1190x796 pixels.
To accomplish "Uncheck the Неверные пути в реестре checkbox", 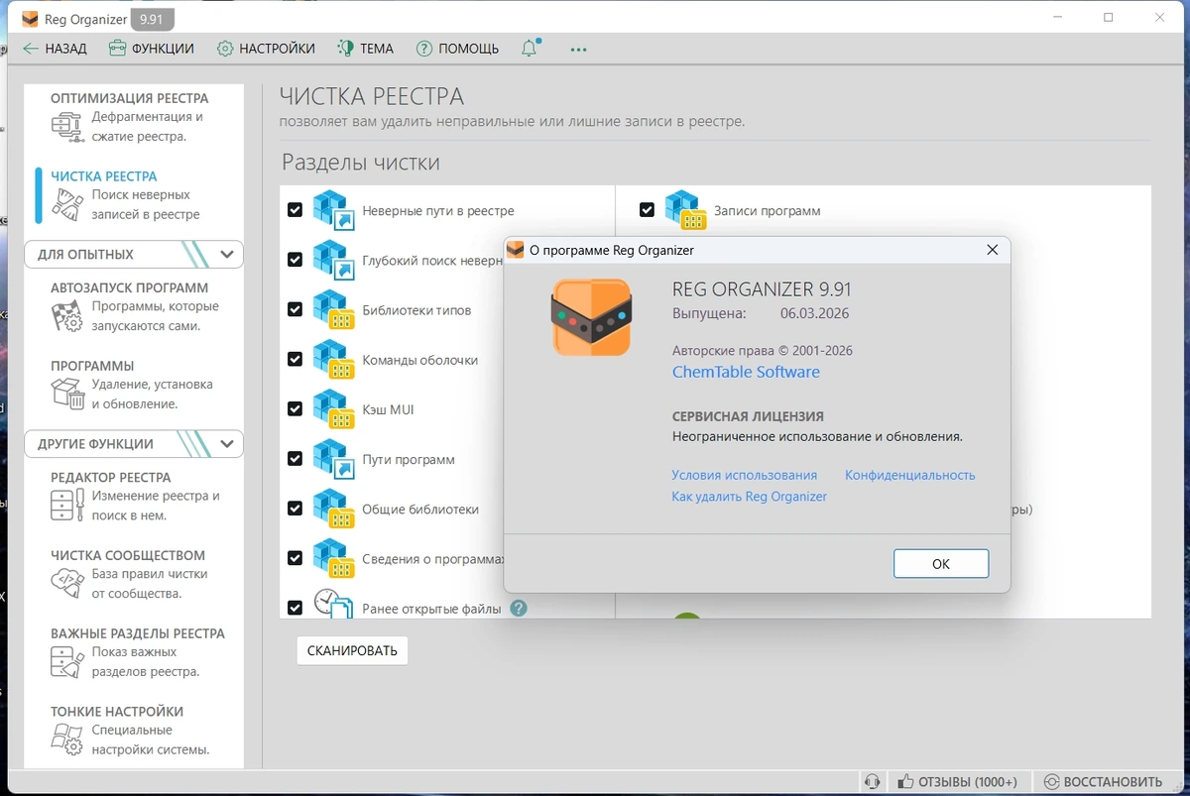I will coord(295,210).
